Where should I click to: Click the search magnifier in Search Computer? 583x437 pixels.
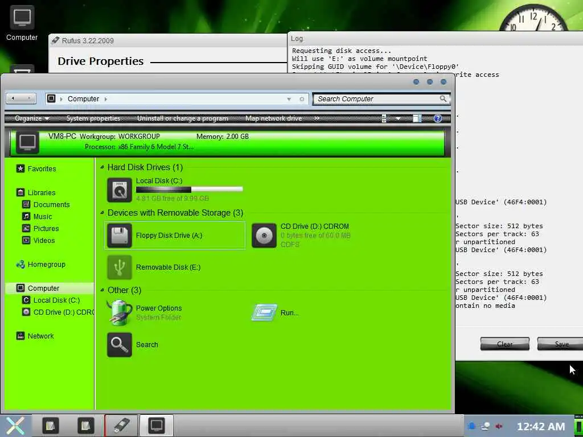[443, 99]
